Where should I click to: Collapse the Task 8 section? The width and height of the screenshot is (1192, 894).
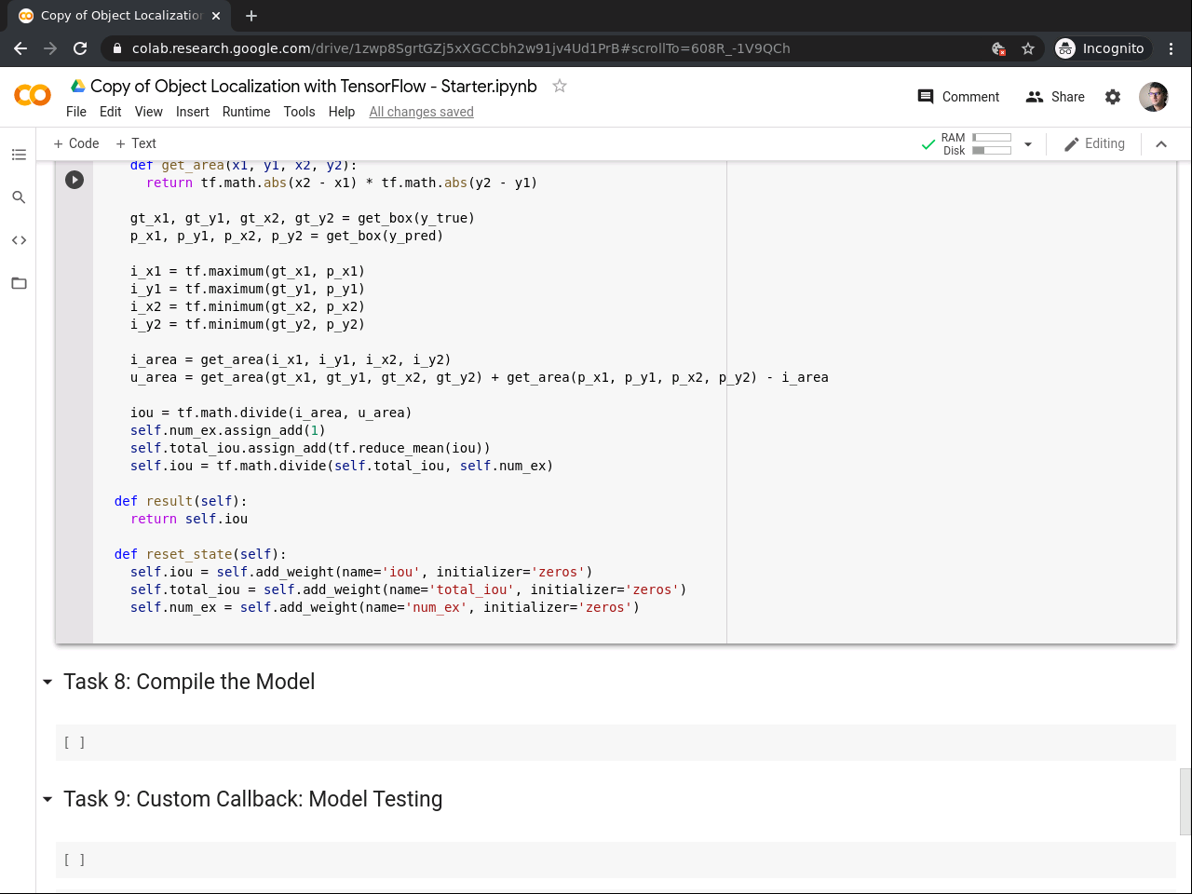coord(47,683)
